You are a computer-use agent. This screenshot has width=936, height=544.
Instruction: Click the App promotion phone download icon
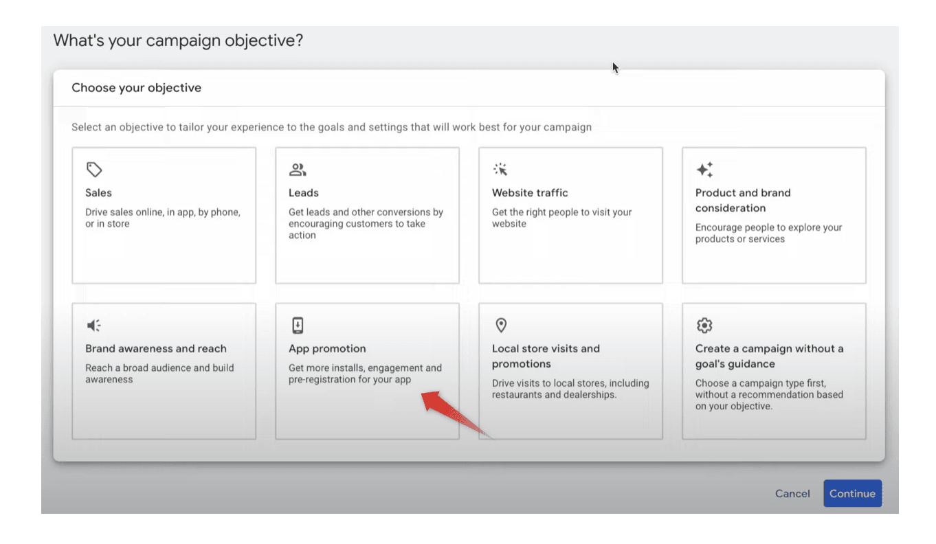tap(298, 326)
